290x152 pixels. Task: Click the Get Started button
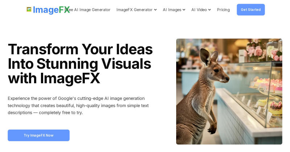(250, 10)
